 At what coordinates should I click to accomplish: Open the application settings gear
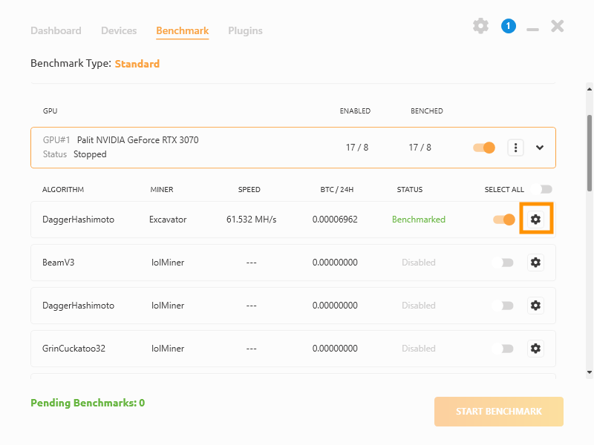click(x=480, y=25)
